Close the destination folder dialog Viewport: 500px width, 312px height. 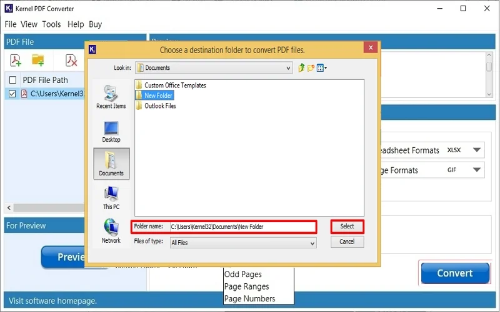click(371, 47)
